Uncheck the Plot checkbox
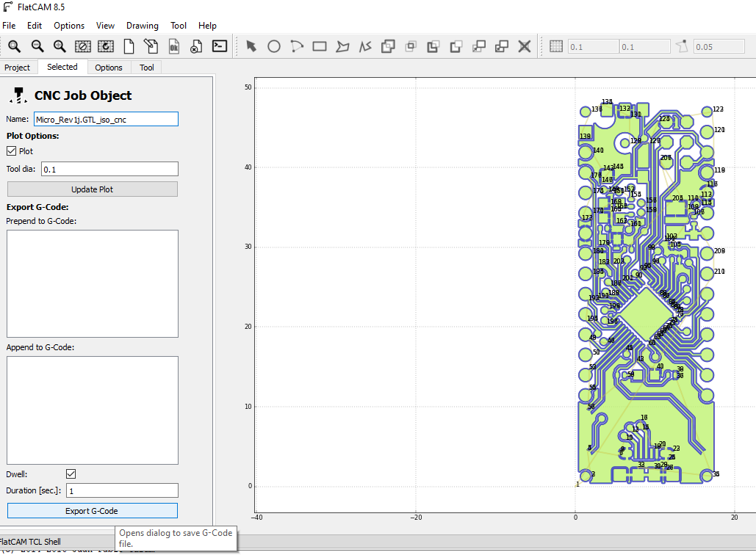 pos(12,150)
